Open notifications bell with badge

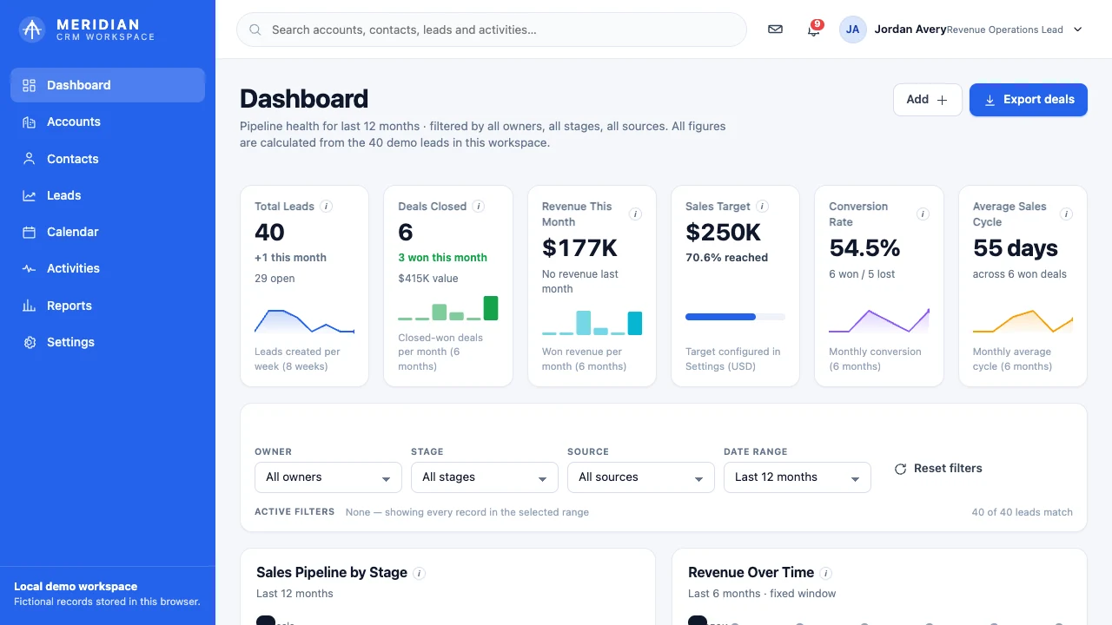[814, 30]
